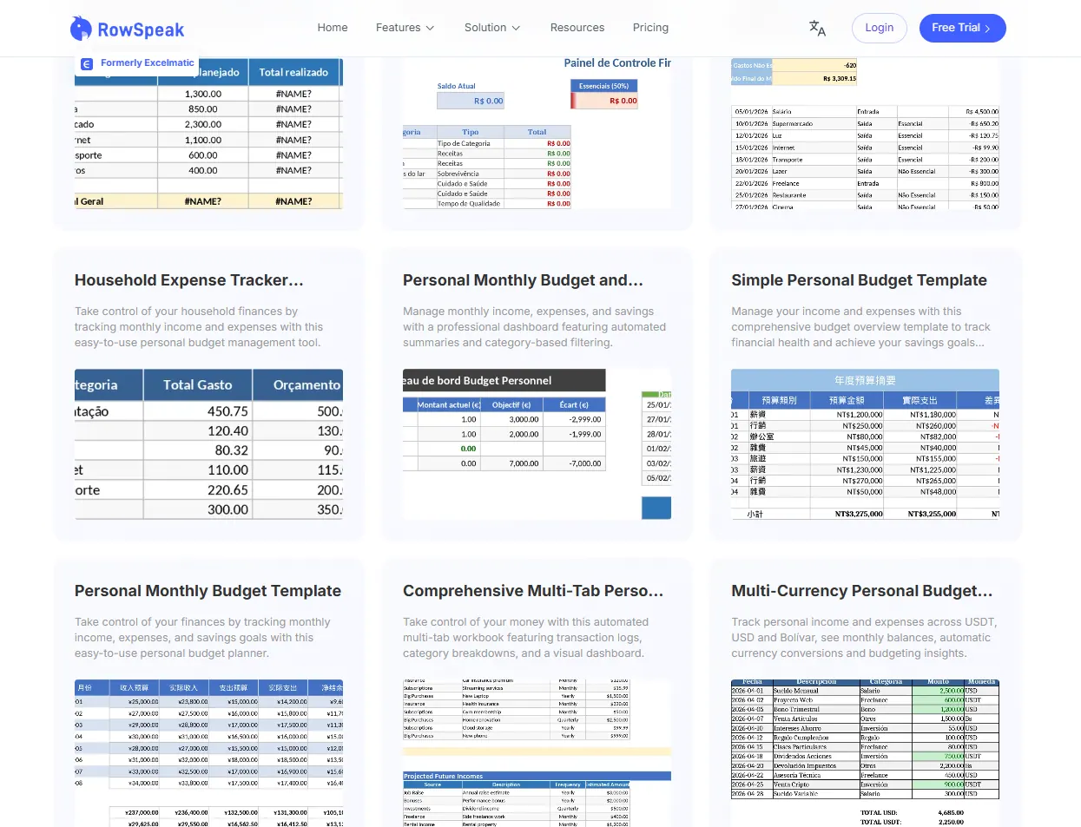Screen dimensions: 1081x827
Task: Start a Free Trial
Action: click(x=962, y=27)
